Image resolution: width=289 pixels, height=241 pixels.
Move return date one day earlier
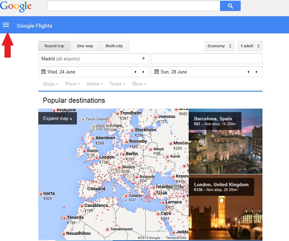[248, 72]
